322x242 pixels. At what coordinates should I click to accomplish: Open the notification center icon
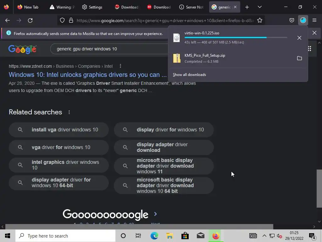pos(312,236)
